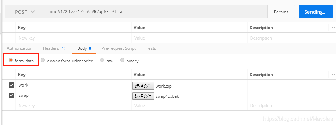
Task: Click the zwap key cell
Action: coord(74,95)
